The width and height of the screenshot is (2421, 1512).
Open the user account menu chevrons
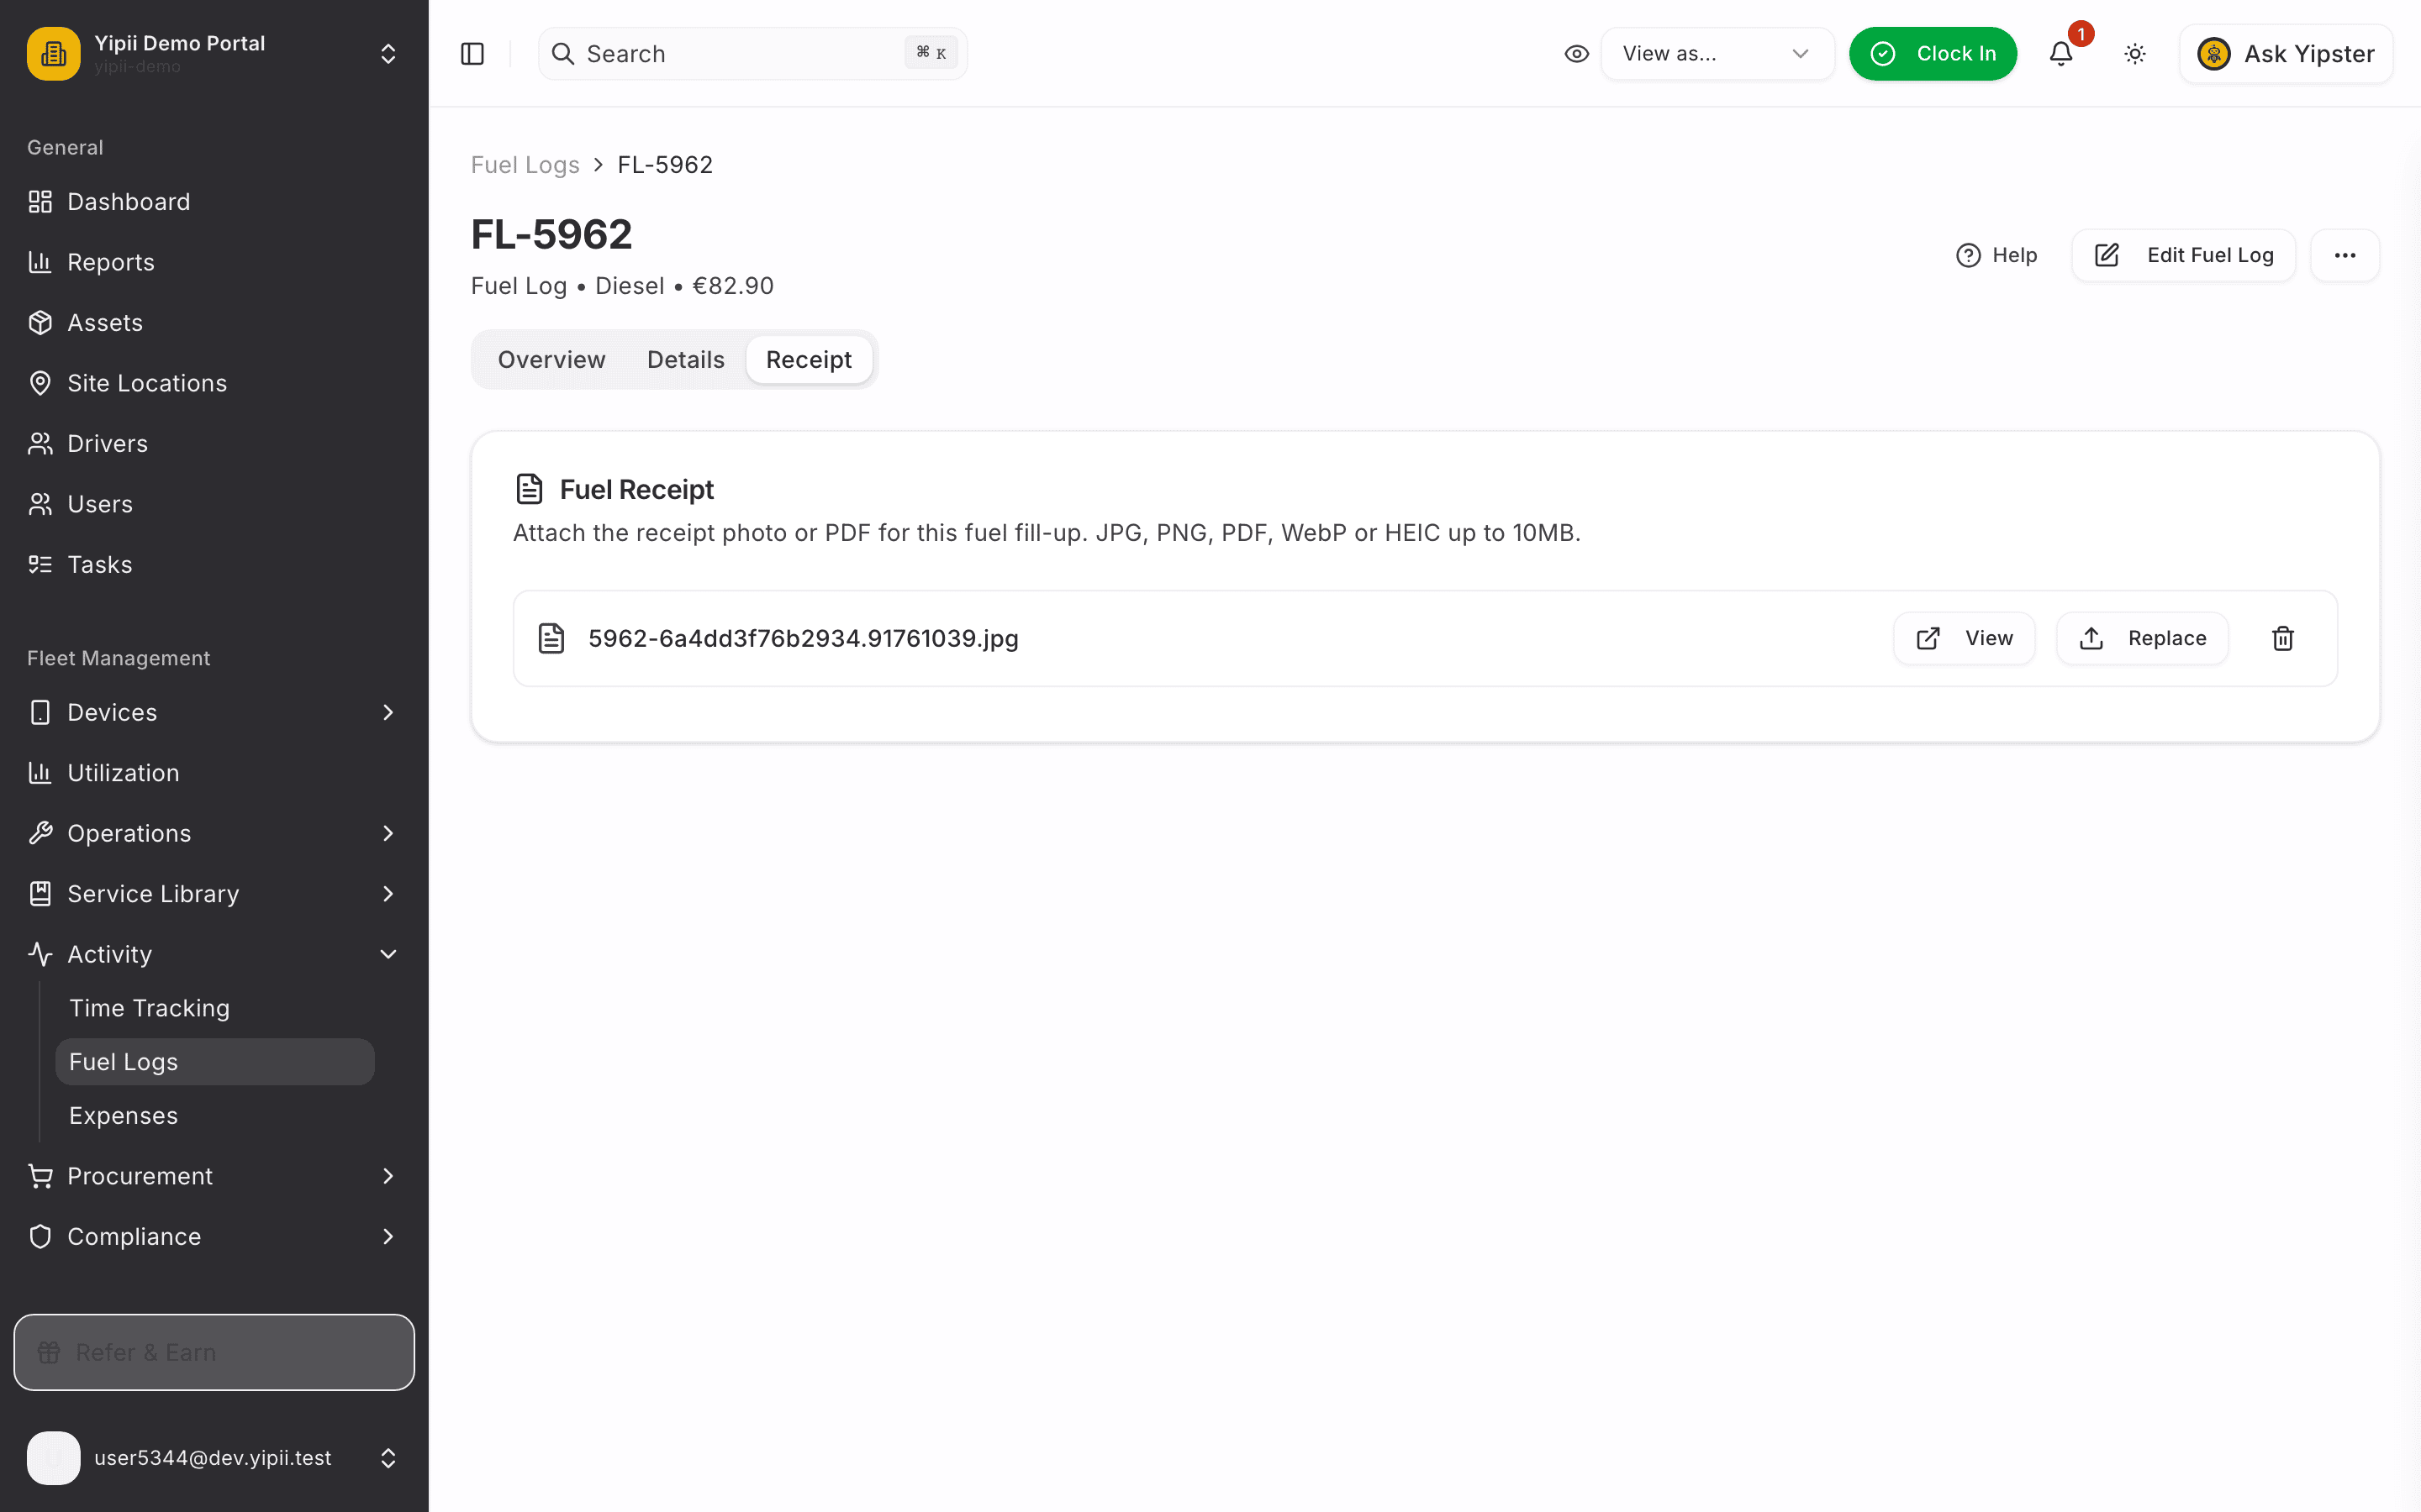388,1458
